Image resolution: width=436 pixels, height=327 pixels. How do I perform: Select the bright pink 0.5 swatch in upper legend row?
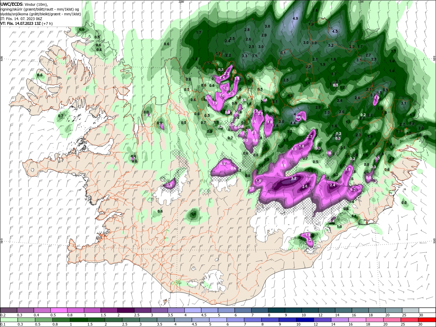point(59,310)
